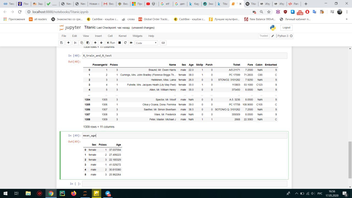352x198 pixels.
Task: Open the cell type dropdown showing Code
Action: point(146,43)
